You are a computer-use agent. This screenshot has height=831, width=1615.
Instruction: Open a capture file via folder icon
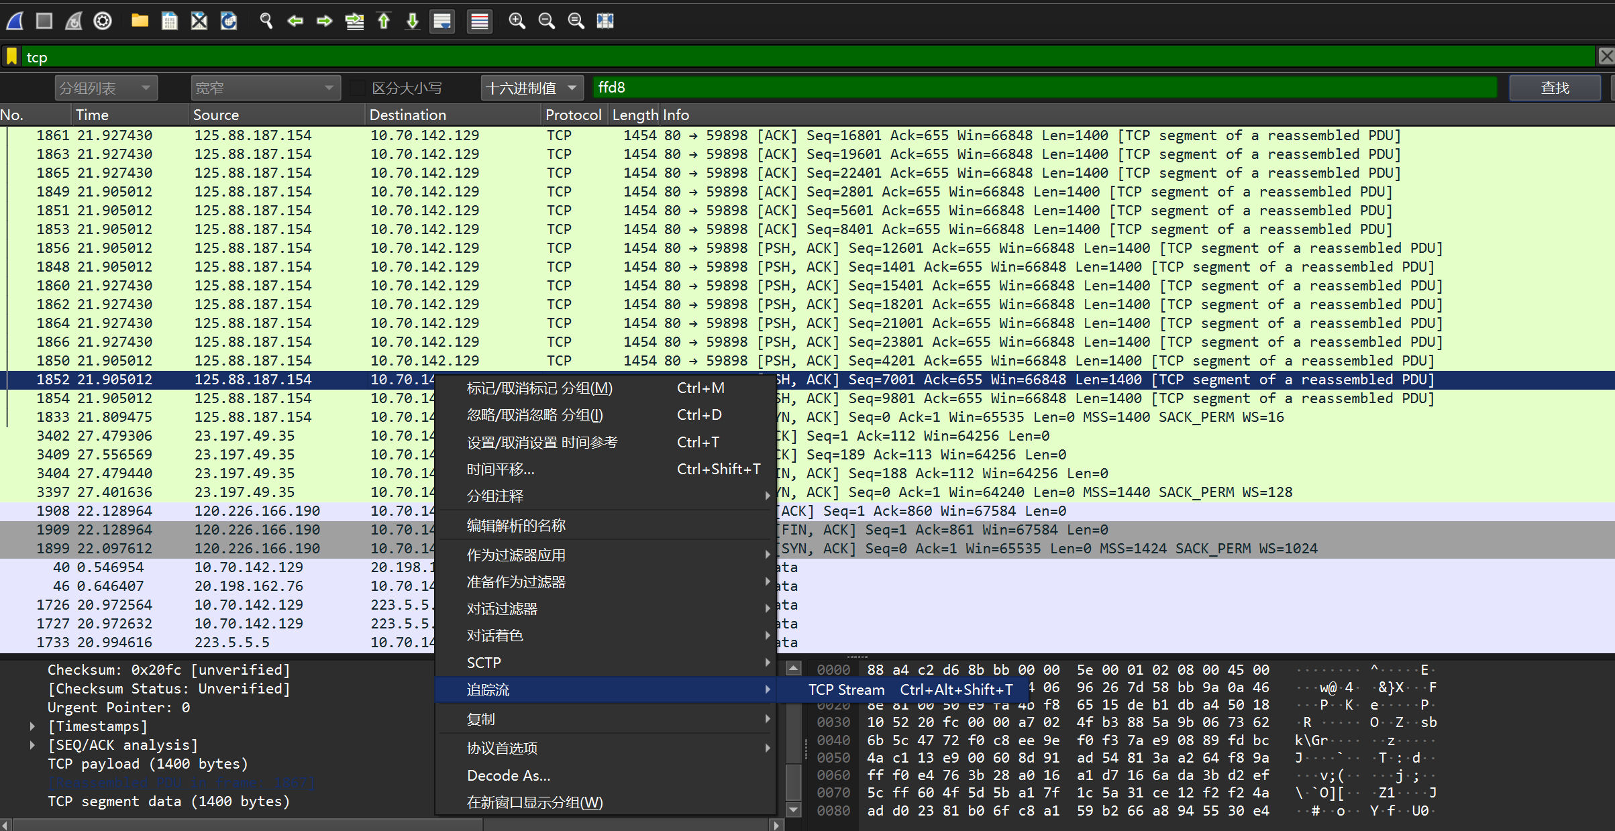(x=140, y=21)
